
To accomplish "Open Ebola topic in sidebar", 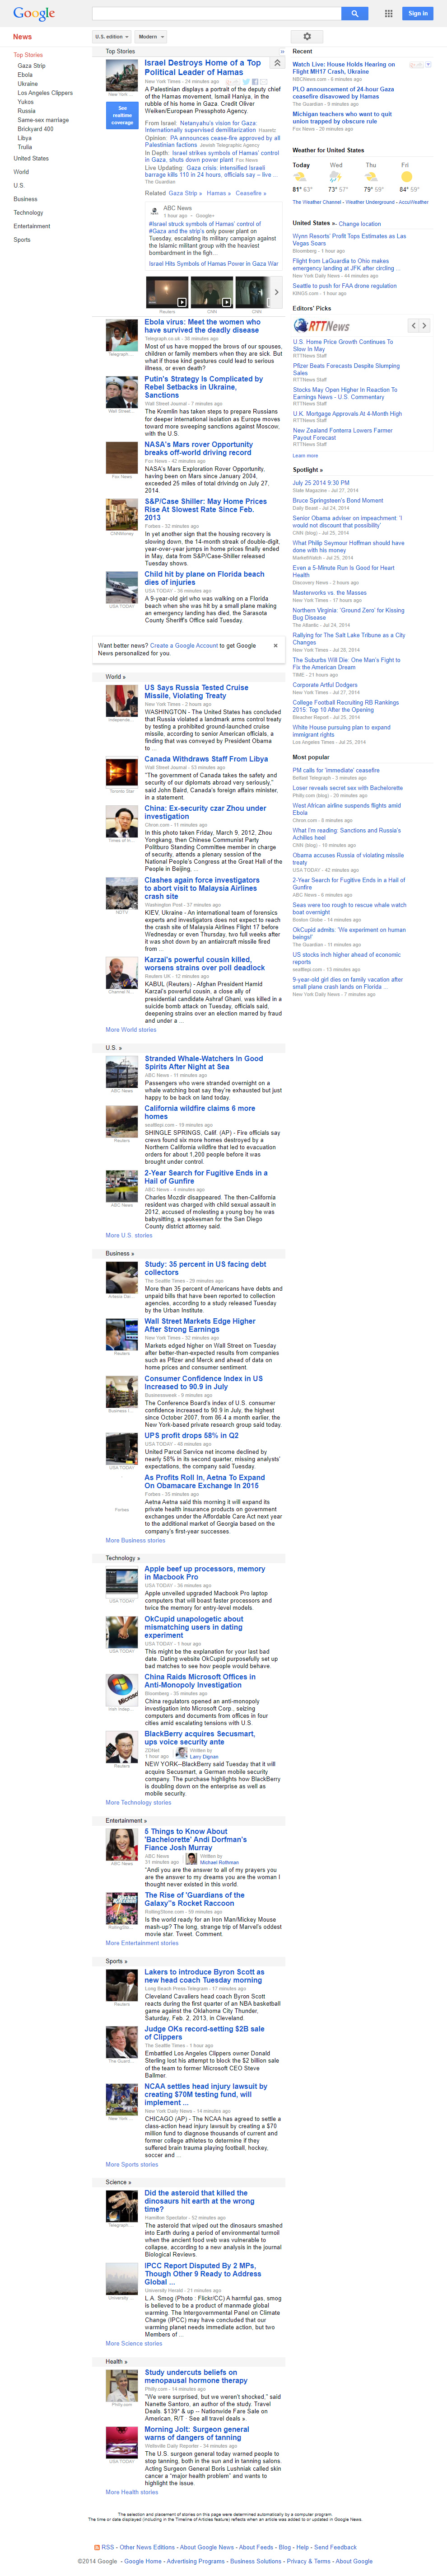I will pos(25,74).
